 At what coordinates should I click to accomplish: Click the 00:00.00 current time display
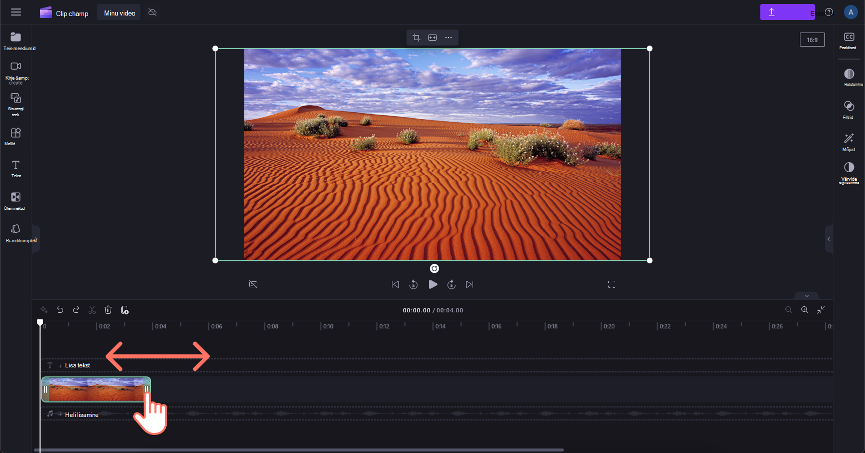(416, 310)
